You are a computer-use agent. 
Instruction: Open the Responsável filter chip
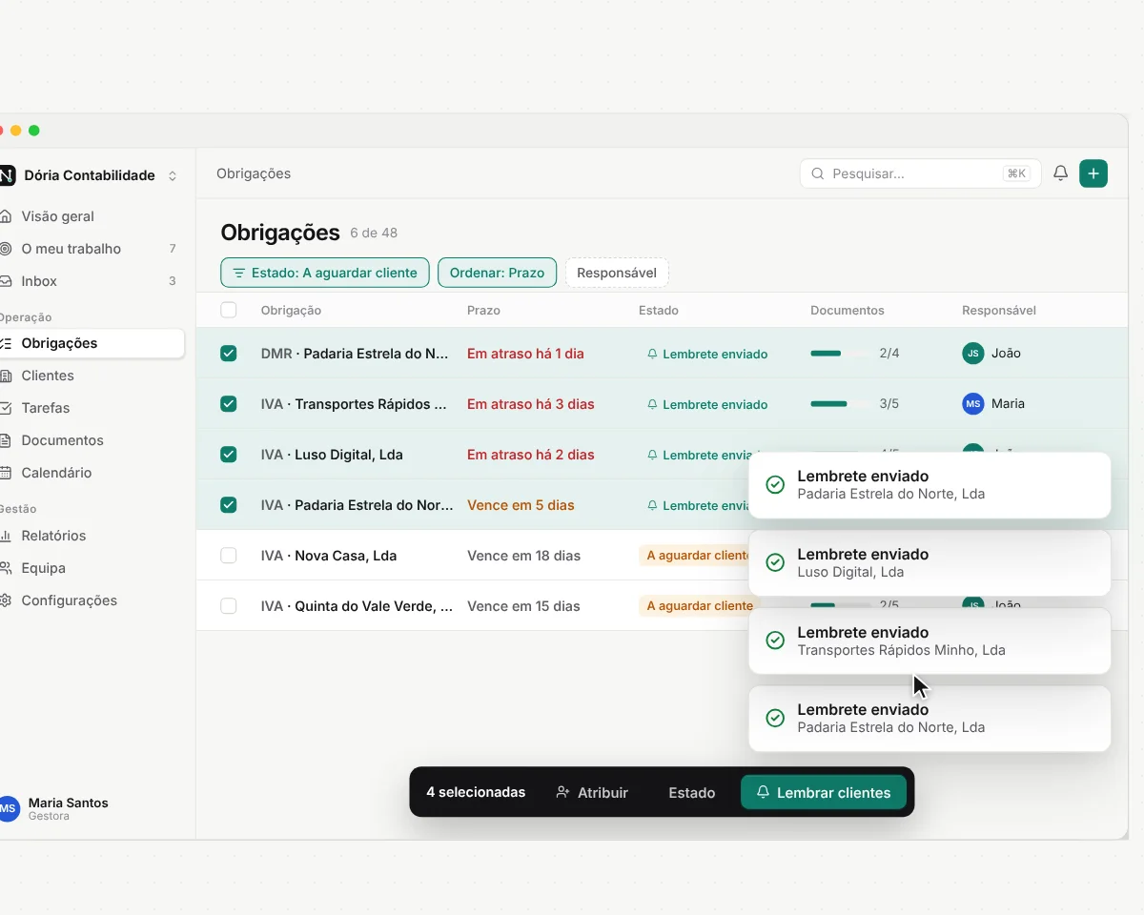pos(617,273)
